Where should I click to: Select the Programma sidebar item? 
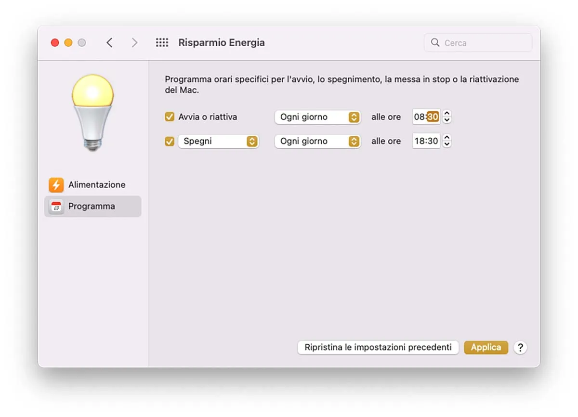[92, 207]
